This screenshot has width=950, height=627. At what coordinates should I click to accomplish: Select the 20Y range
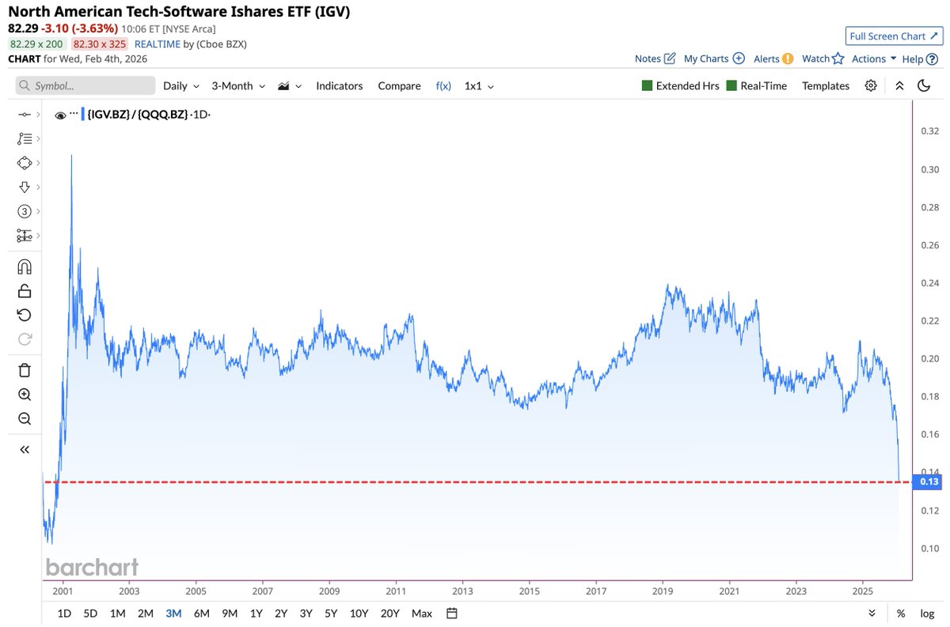pyautogui.click(x=389, y=613)
